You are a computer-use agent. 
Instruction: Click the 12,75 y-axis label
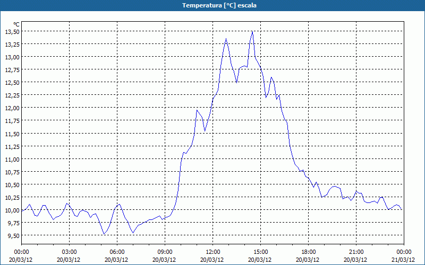(x=12, y=70)
